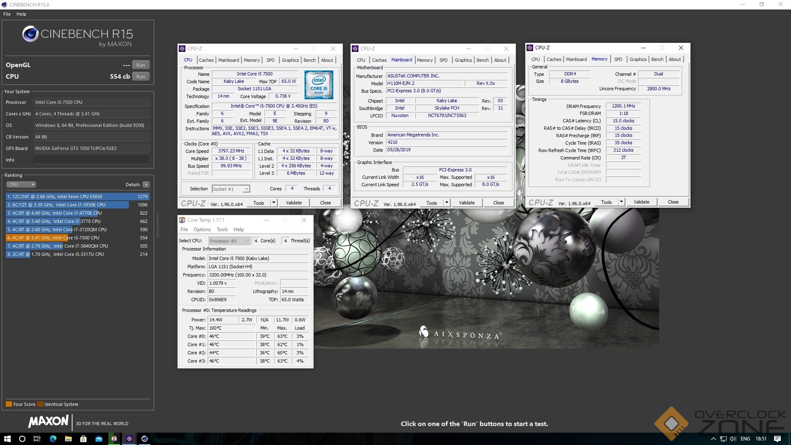The height and width of the screenshot is (445, 791).
Task: Open the Select CPU Processor #0 dropdown
Action: point(229,241)
